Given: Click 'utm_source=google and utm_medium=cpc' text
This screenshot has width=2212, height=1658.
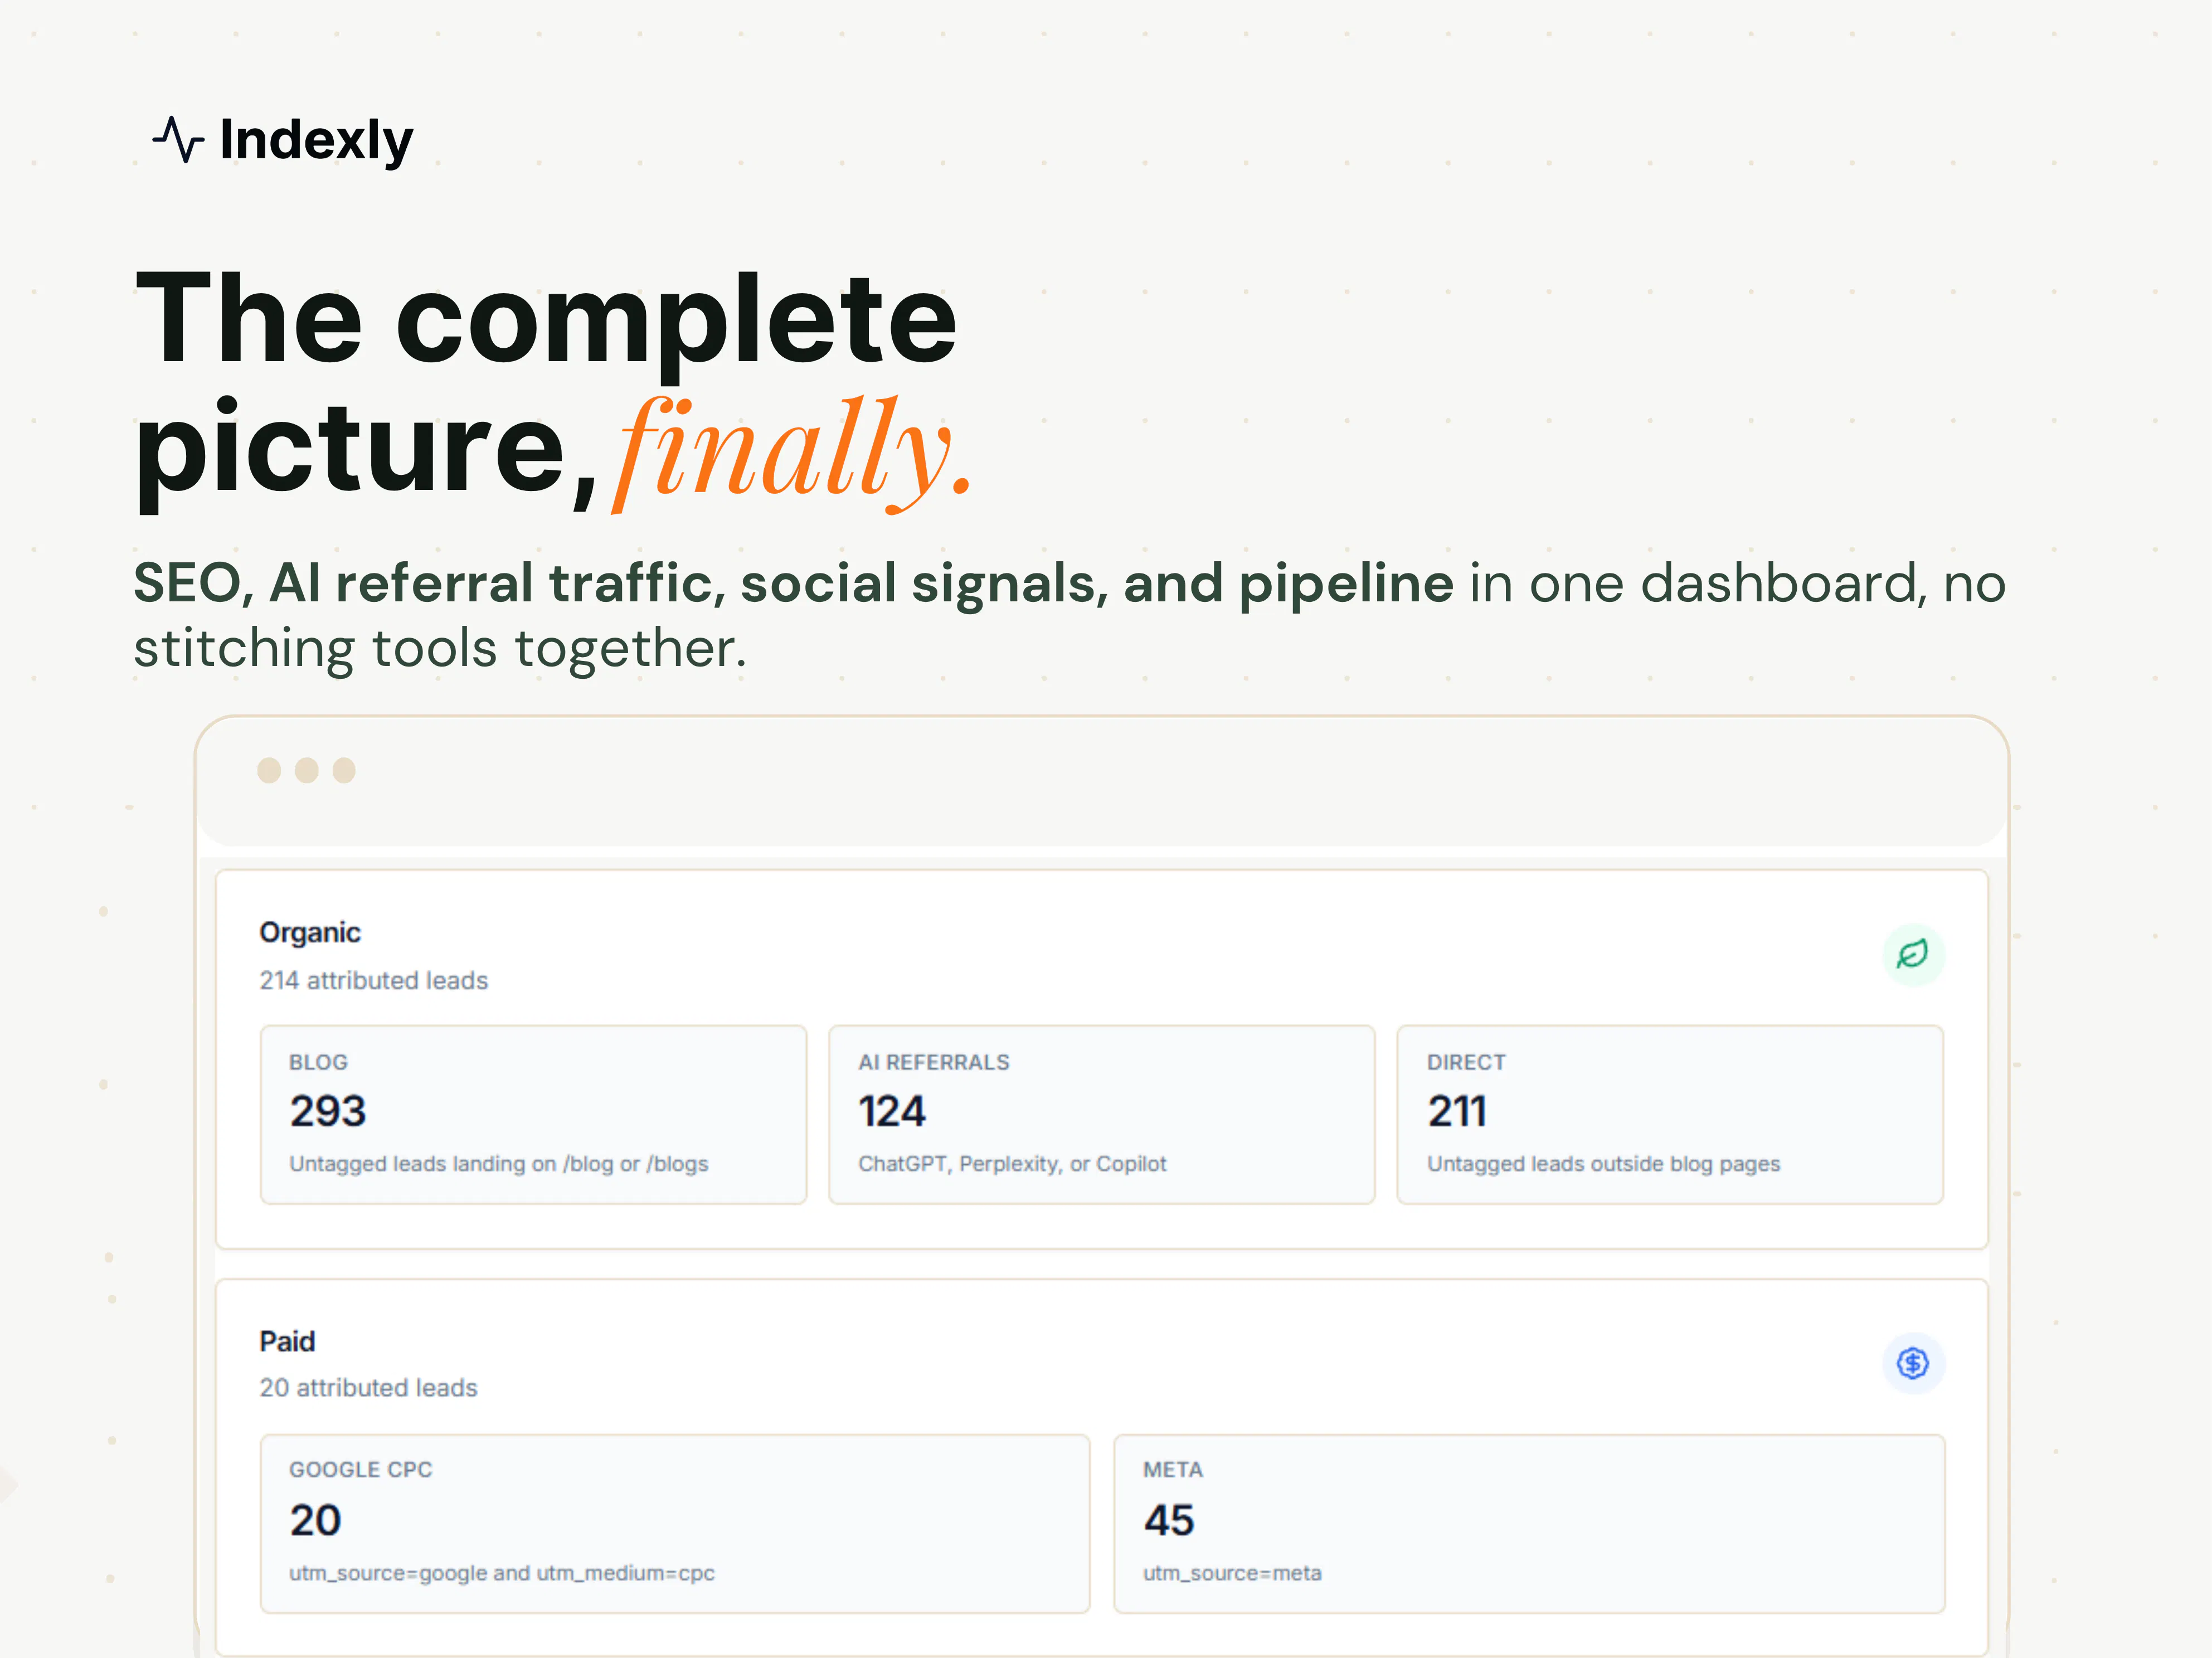Looking at the screenshot, I should (502, 1573).
